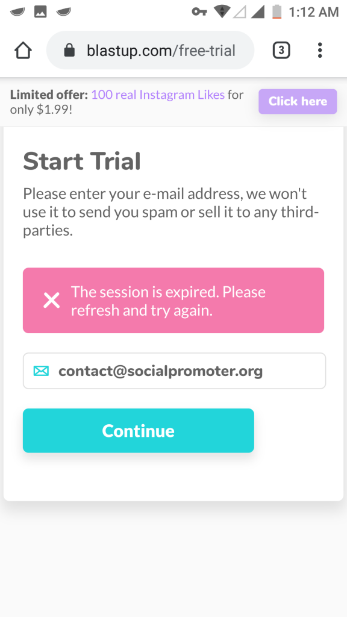Open the tab switcher showing 3 tabs
This screenshot has height=617, width=347.
click(281, 51)
